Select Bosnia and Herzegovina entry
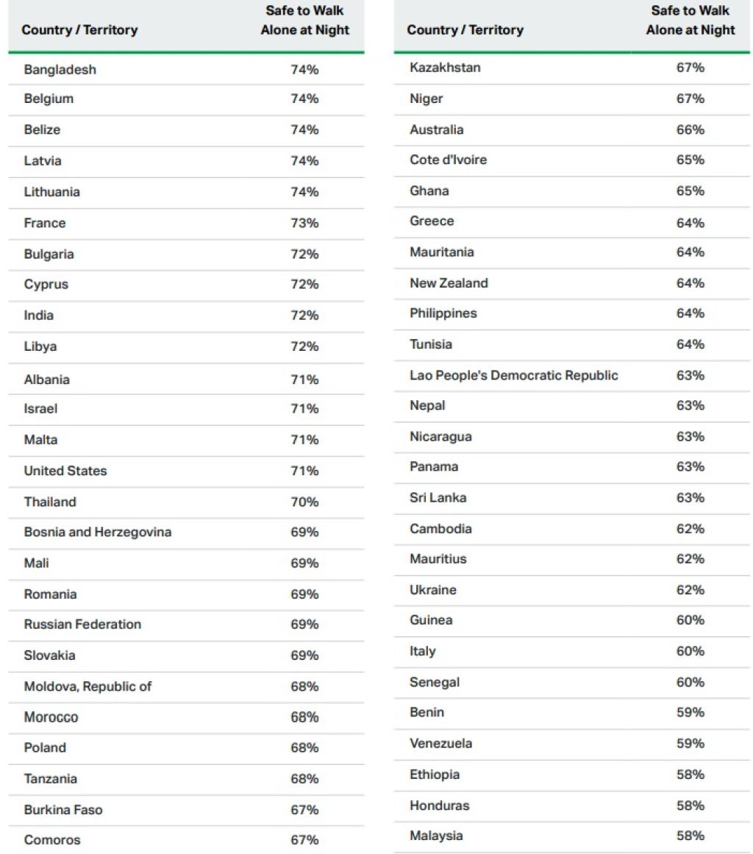 pos(98,532)
